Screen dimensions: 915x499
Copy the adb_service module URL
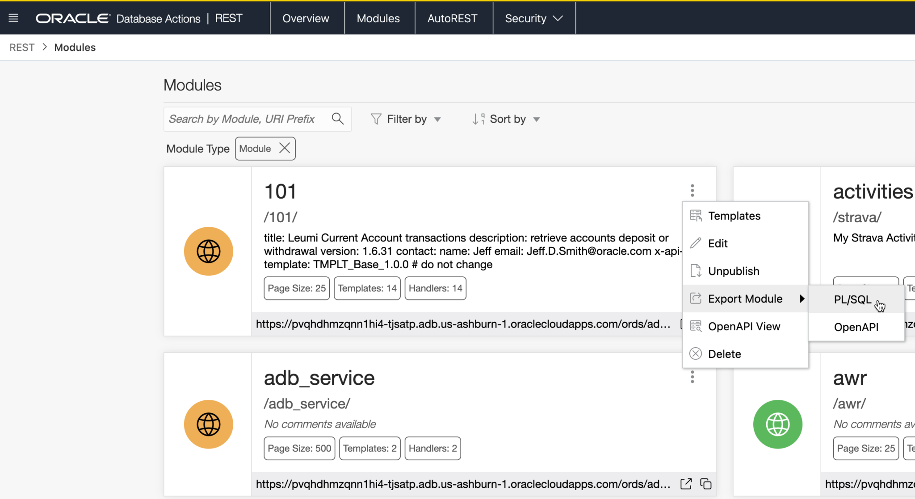[706, 483]
